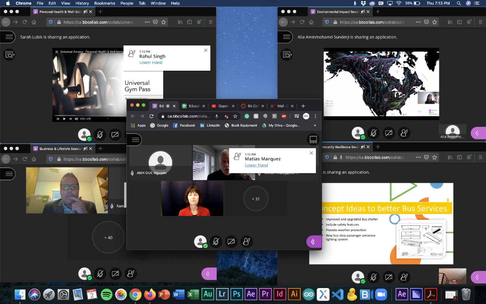Open the session menu in Personal Health window
Viewport: 486px width, 304px height.
pyautogui.click(x=8, y=37)
